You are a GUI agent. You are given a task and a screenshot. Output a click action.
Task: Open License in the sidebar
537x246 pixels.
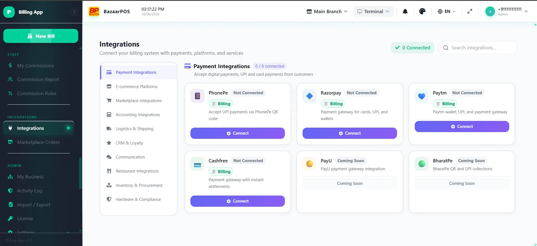tap(39, 219)
